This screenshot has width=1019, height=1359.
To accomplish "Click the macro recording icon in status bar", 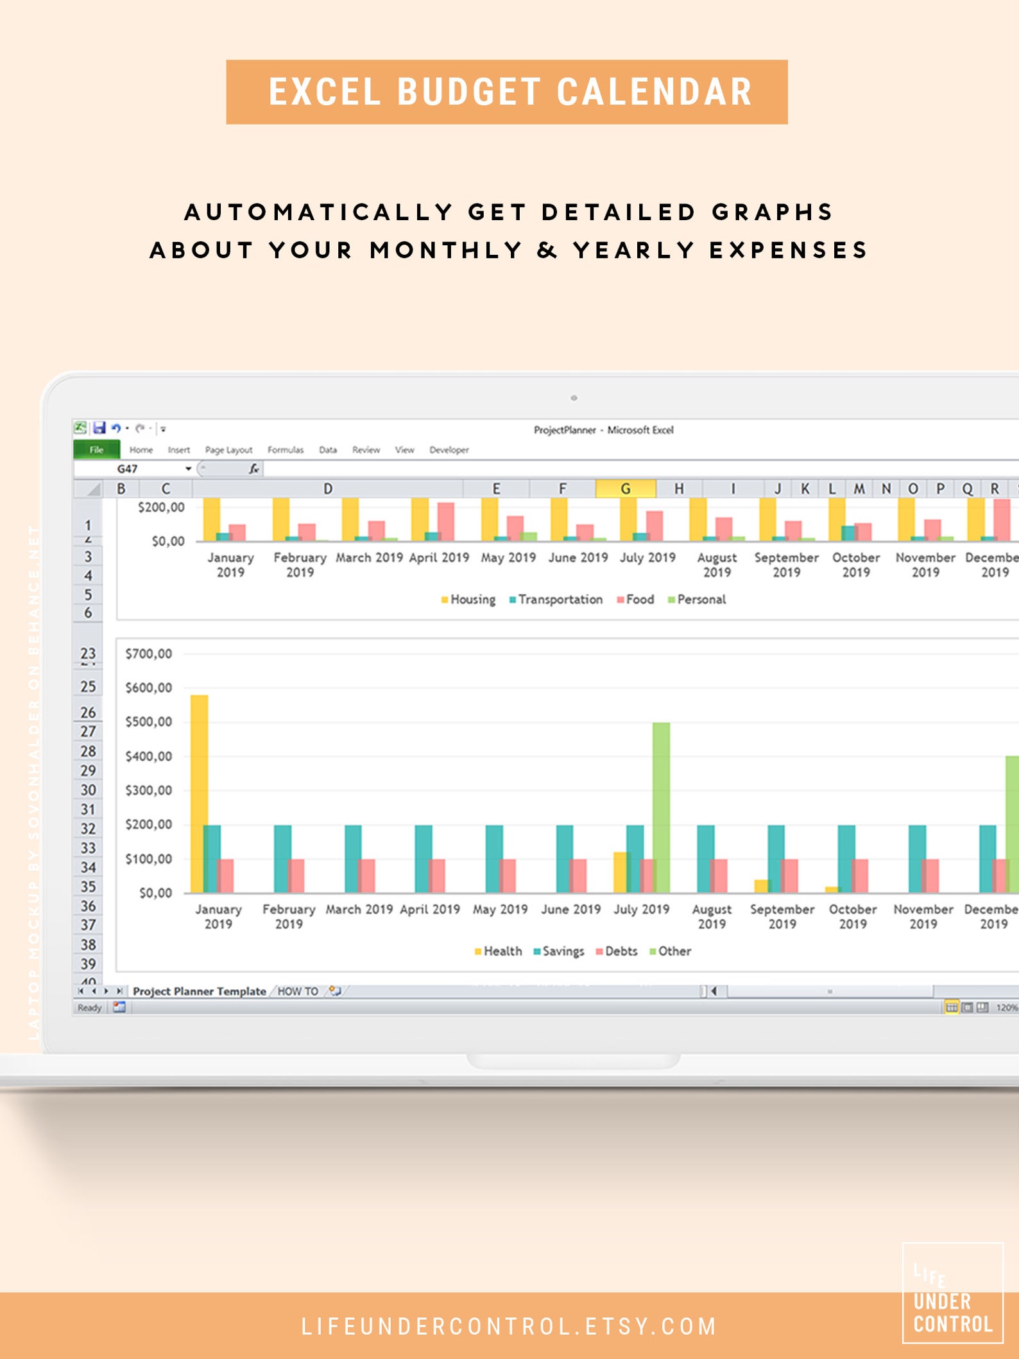I will [x=119, y=1007].
